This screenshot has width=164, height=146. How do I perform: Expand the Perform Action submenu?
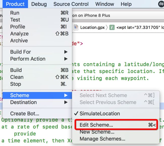(37, 59)
